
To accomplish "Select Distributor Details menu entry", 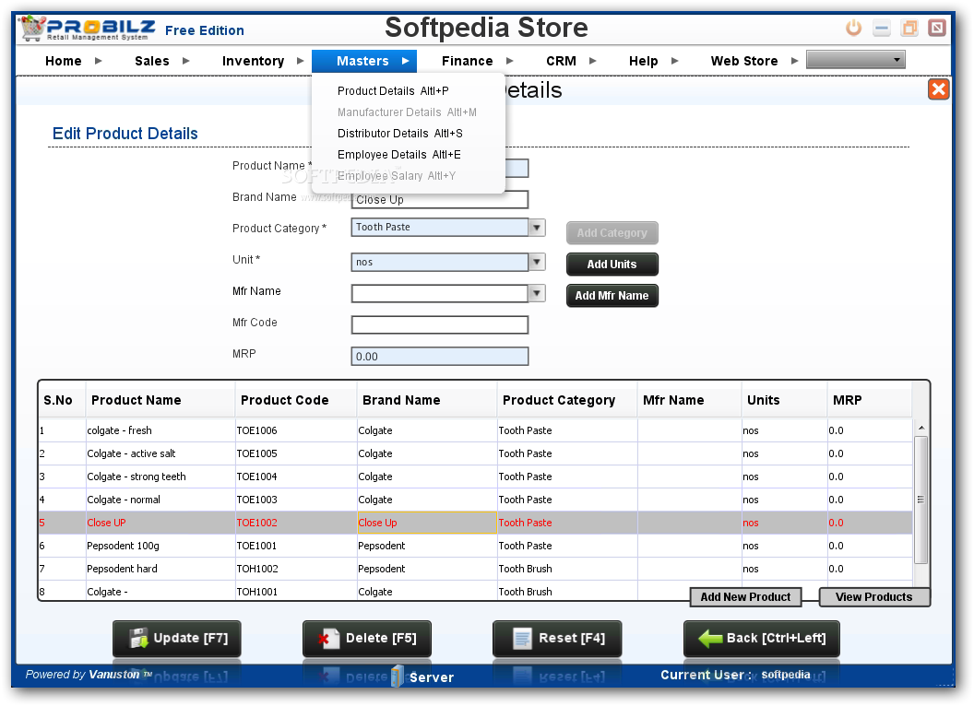I will (x=400, y=134).
